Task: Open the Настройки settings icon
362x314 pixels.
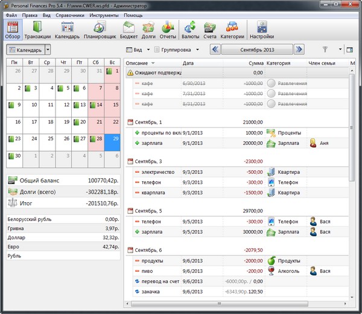Action: coord(261,29)
